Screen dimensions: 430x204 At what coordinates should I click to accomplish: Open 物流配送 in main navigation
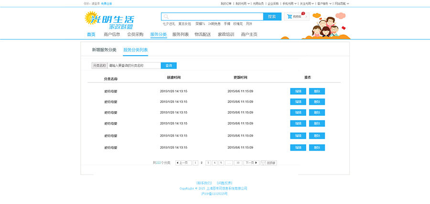[203, 34]
